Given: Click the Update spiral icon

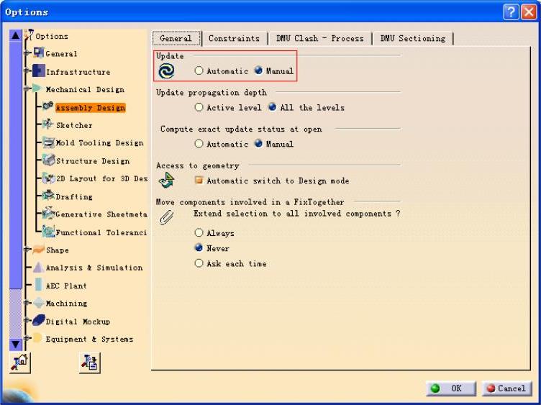Looking at the screenshot, I should (x=166, y=71).
